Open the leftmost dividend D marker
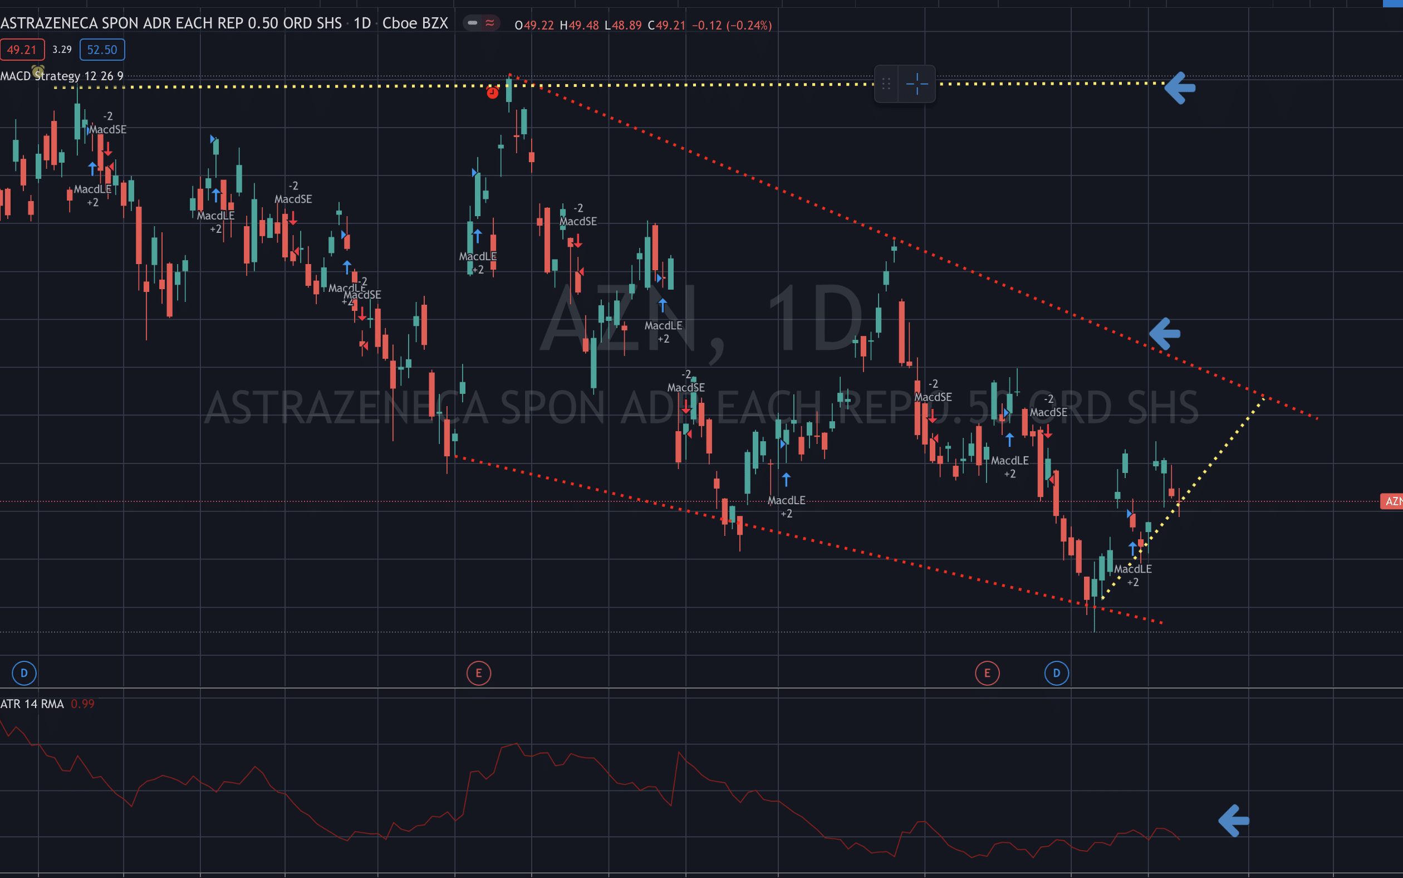1403x878 pixels. point(24,673)
